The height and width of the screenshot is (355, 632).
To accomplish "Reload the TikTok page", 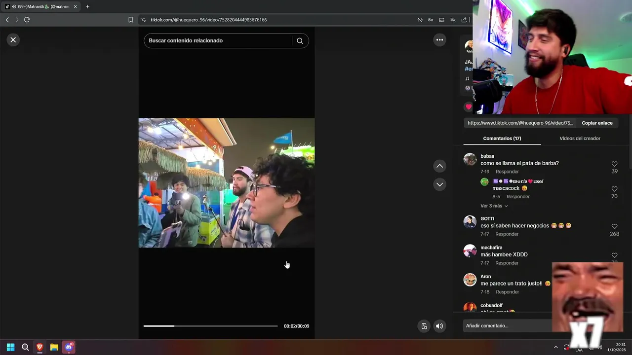I will [27, 20].
